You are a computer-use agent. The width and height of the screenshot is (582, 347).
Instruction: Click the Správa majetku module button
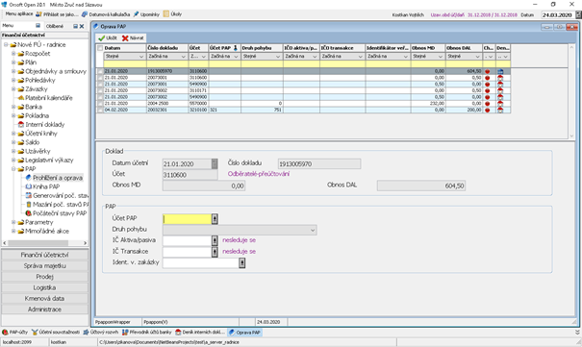pyautogui.click(x=45, y=266)
